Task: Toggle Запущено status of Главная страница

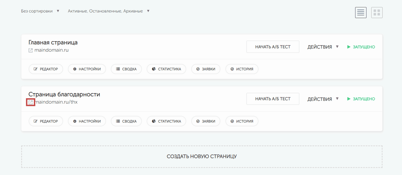Action: tap(361, 47)
